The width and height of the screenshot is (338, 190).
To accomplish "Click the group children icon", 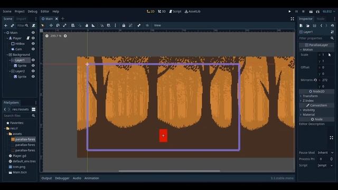I will (130, 25).
